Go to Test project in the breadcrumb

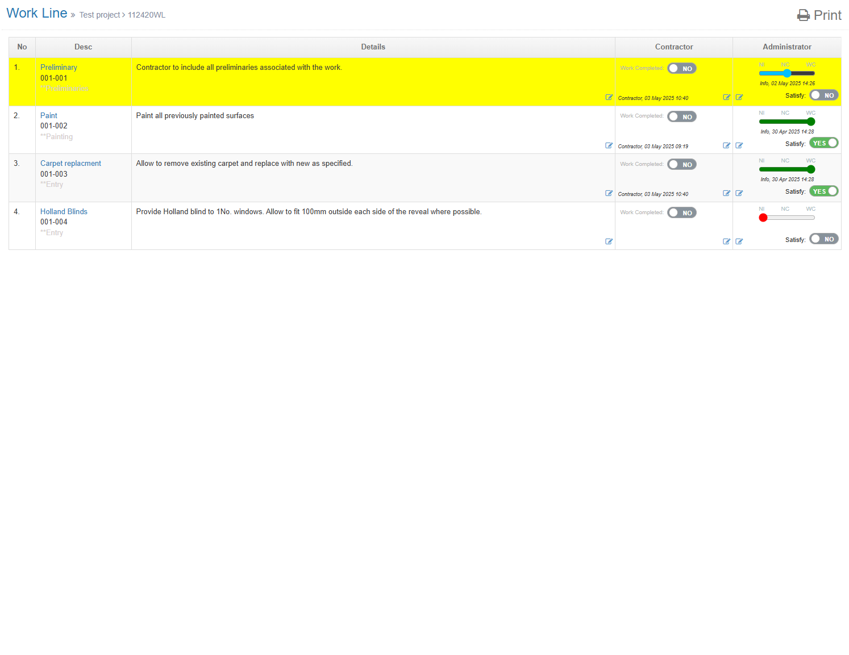pos(99,15)
